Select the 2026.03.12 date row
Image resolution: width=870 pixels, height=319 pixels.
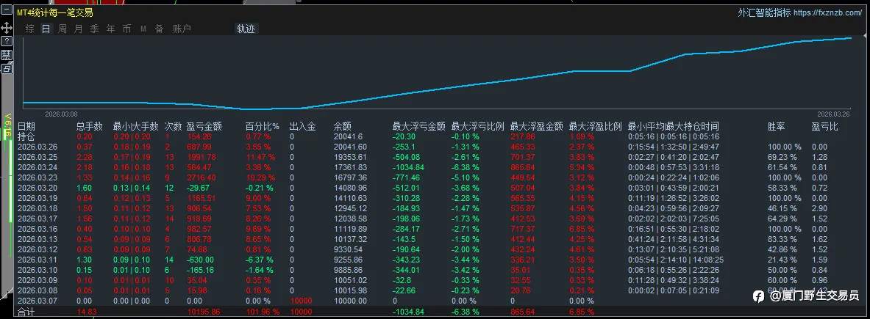click(x=38, y=249)
